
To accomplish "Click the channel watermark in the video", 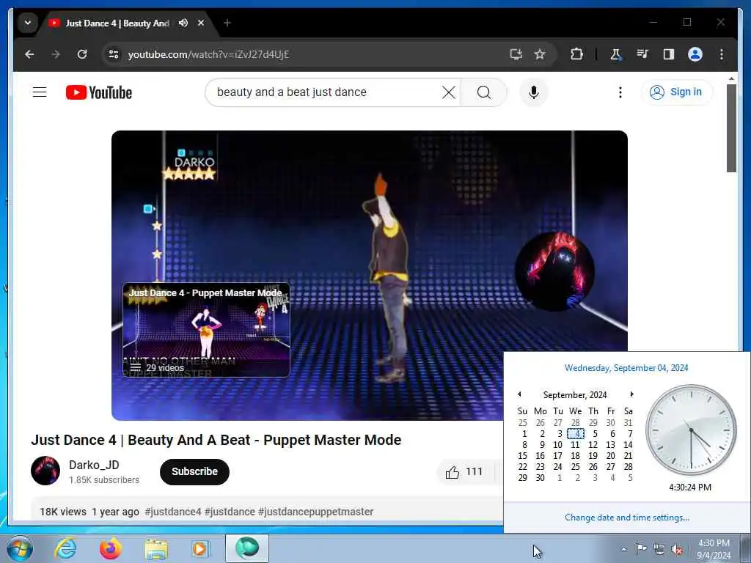I will tap(554, 272).
